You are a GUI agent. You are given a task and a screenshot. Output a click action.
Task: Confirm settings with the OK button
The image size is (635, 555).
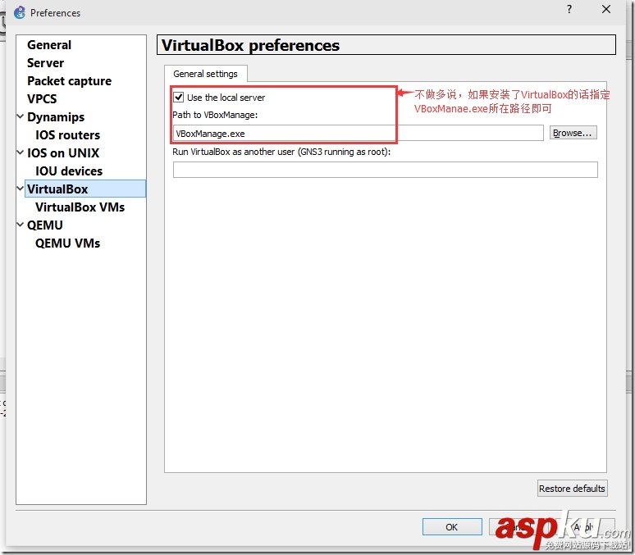pos(452,527)
